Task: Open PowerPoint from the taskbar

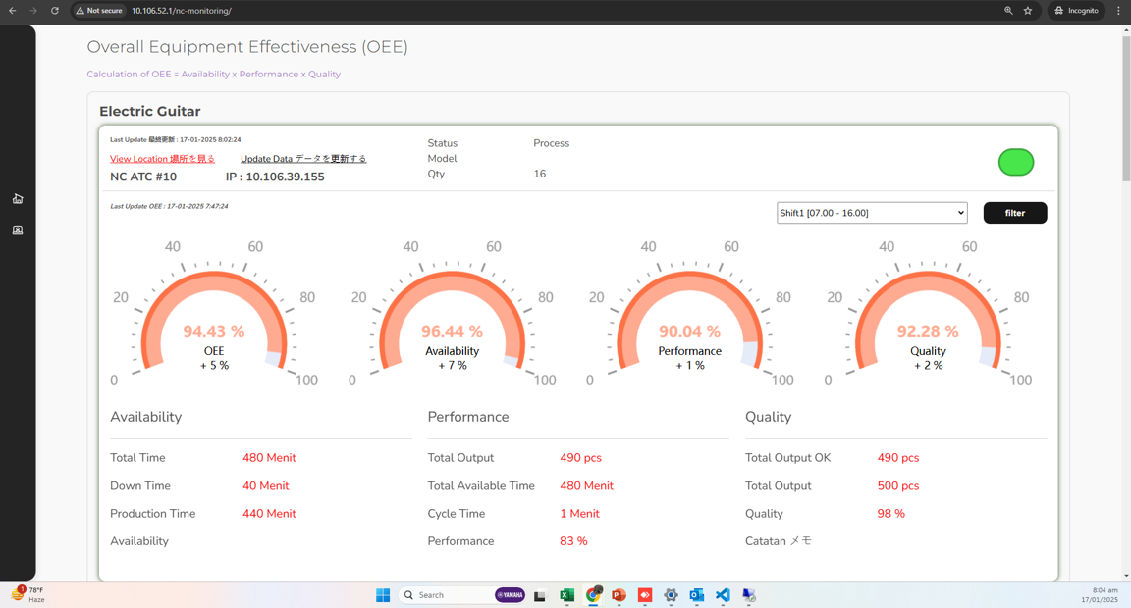Action: point(619,595)
